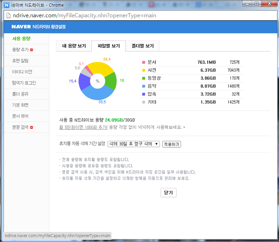Image resolution: width=279 pixels, height=242 pixels.
Task: Click the 763.1MB value for 문서
Action: pyautogui.click(x=206, y=62)
